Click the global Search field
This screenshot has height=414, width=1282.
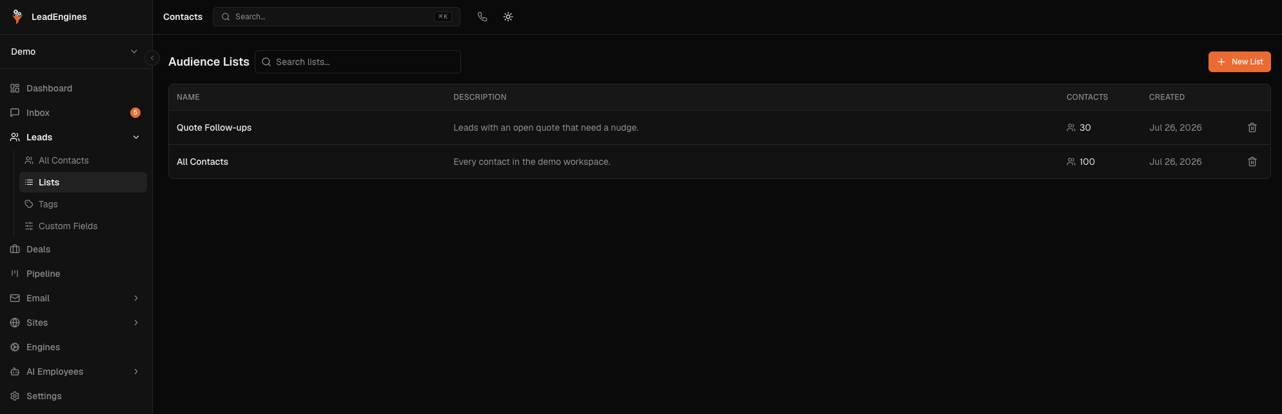(x=337, y=17)
